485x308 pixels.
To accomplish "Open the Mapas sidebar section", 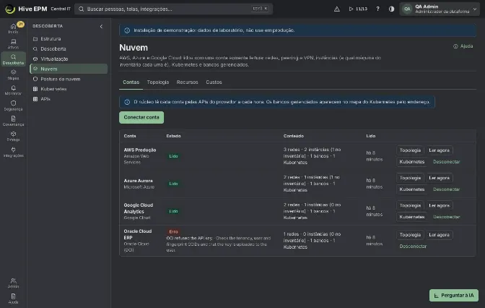I will [x=13, y=74].
